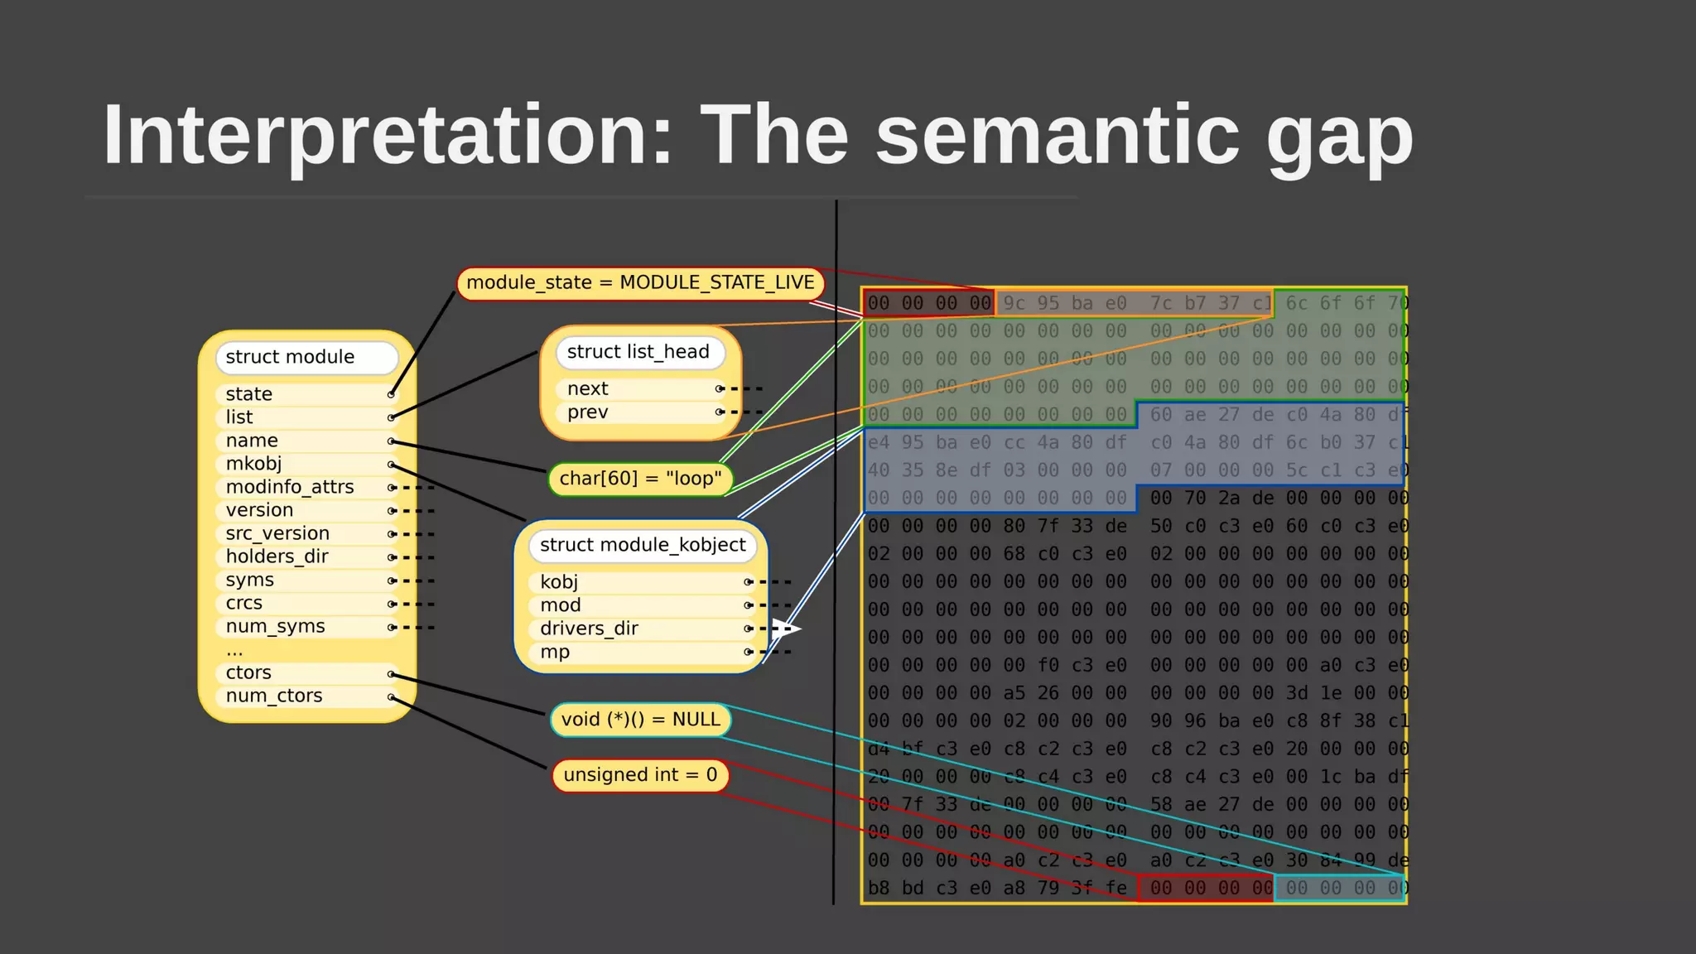
Task: Click the cyan-highlighted bytes in bottom row
Action: pyautogui.click(x=1339, y=889)
